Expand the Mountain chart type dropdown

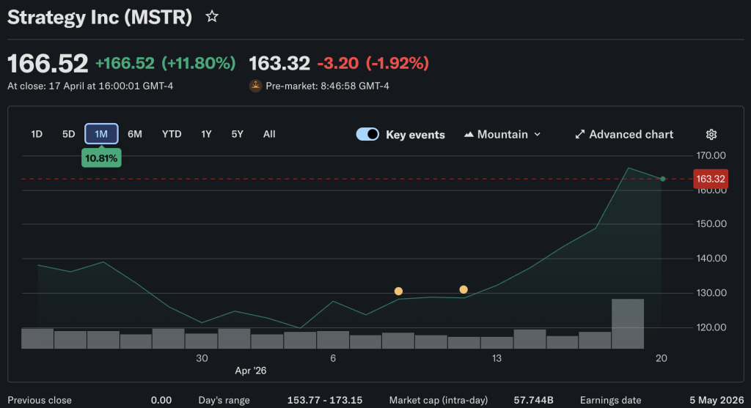point(537,135)
